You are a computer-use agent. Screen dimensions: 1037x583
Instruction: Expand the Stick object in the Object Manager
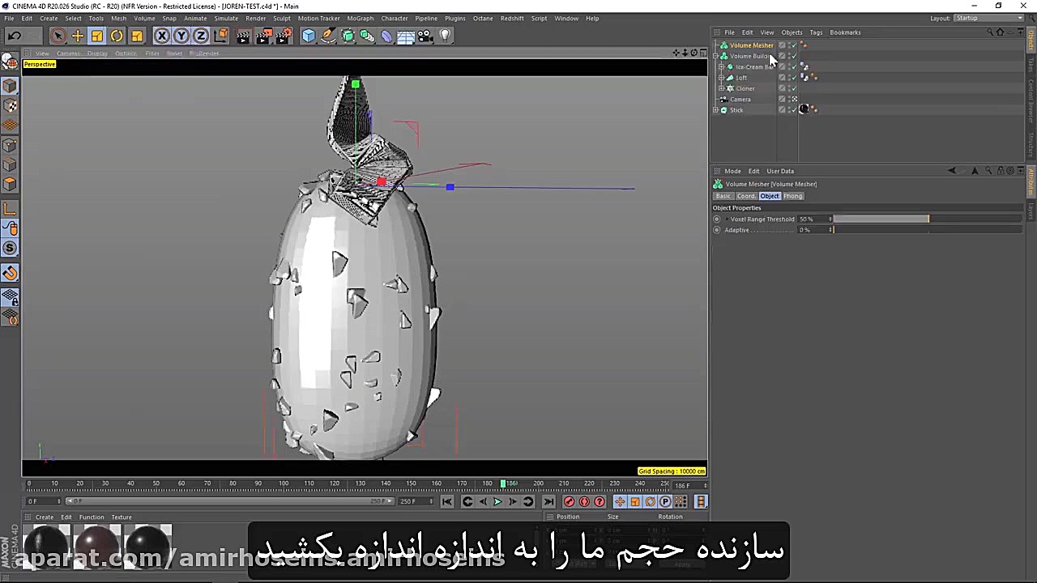(x=716, y=109)
